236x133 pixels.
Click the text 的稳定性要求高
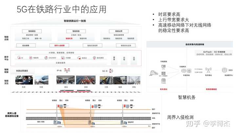(x=173, y=31)
